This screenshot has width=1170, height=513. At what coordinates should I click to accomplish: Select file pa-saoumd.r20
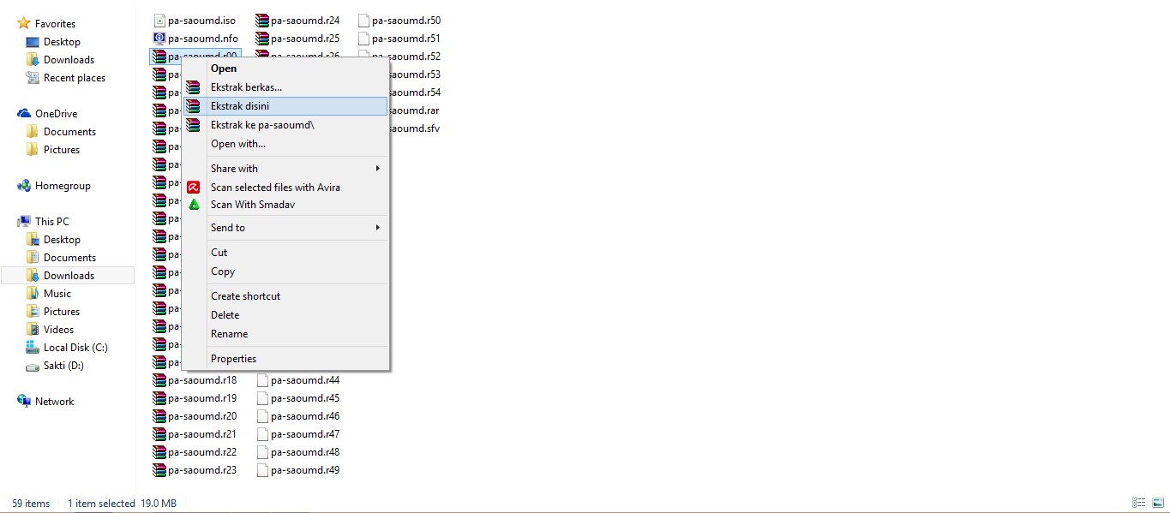click(x=195, y=415)
